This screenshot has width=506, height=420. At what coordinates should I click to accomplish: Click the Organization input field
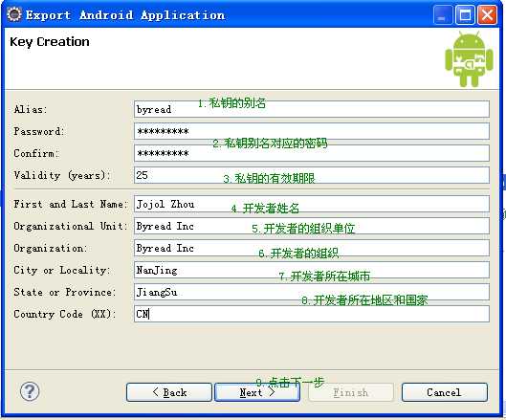coord(312,248)
